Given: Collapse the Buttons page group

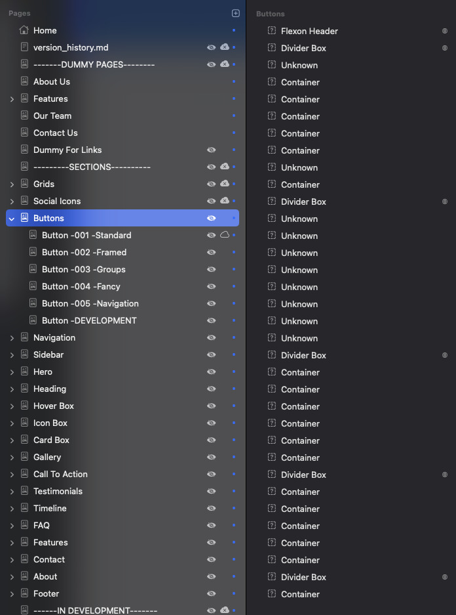Looking at the screenshot, I should [x=12, y=219].
